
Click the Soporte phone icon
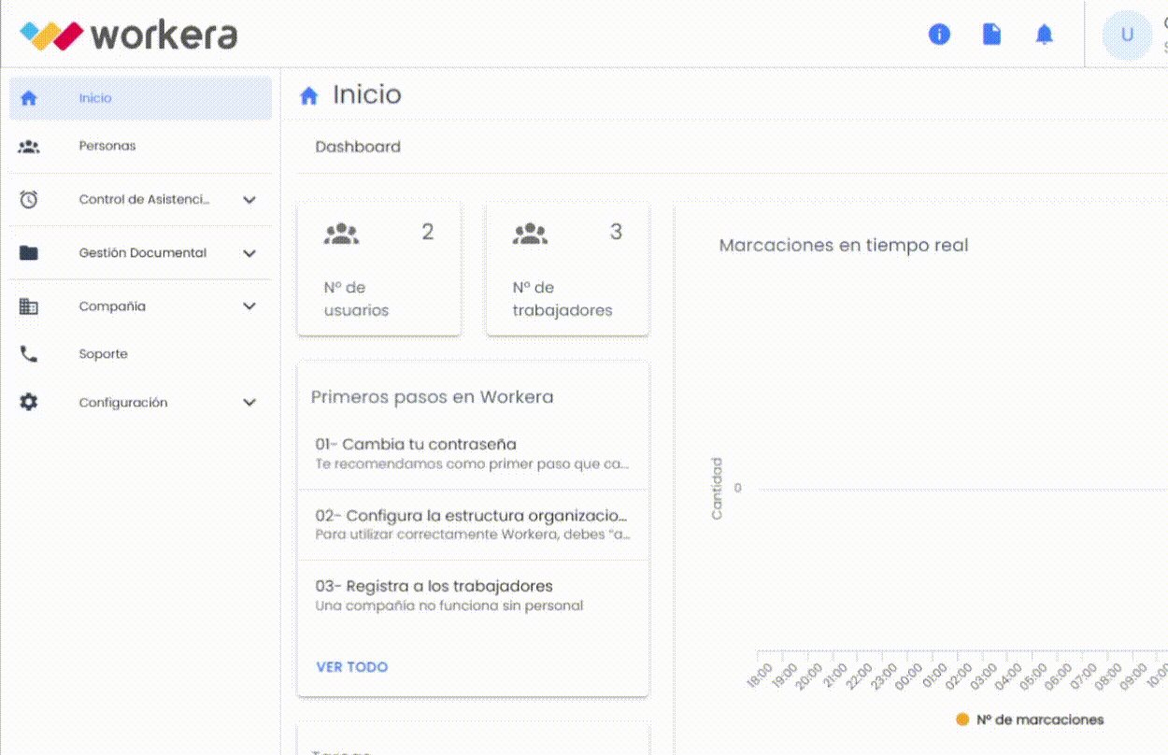pyautogui.click(x=29, y=354)
